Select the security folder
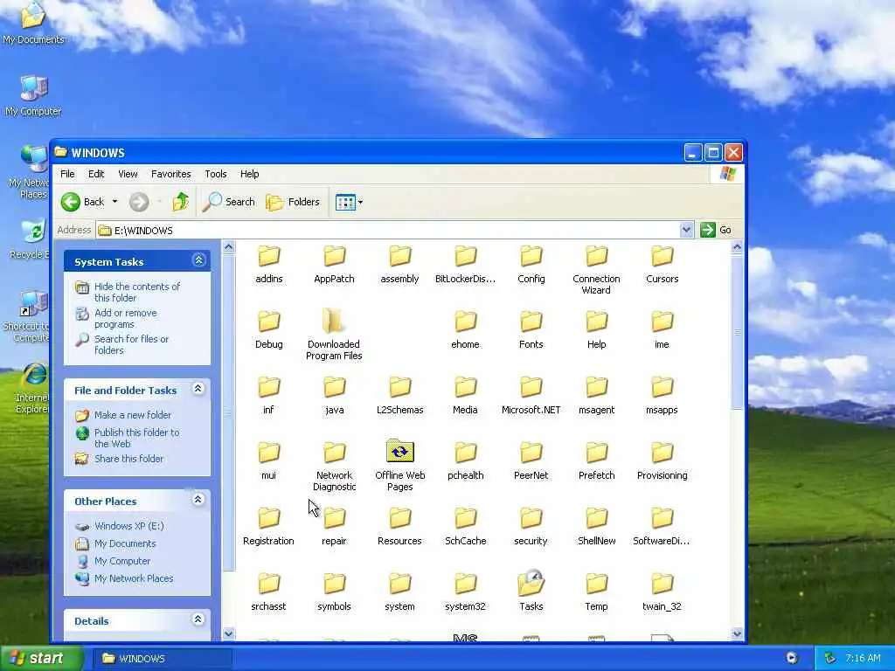The image size is (895, 671). pos(531,527)
